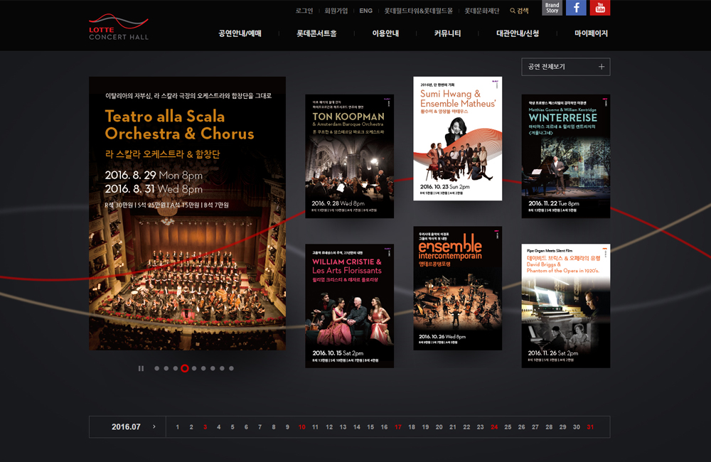Open the David Briggs Phantom of the Opera poster
Screen dimensions: 711x462
point(566,306)
